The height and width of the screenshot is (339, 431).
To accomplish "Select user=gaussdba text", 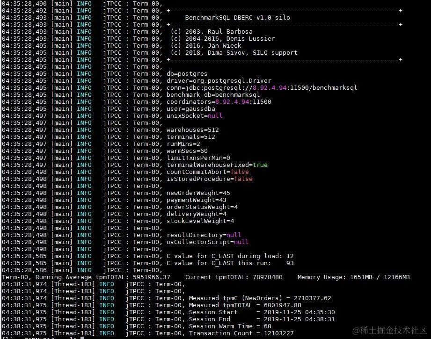I will coord(191,109).
